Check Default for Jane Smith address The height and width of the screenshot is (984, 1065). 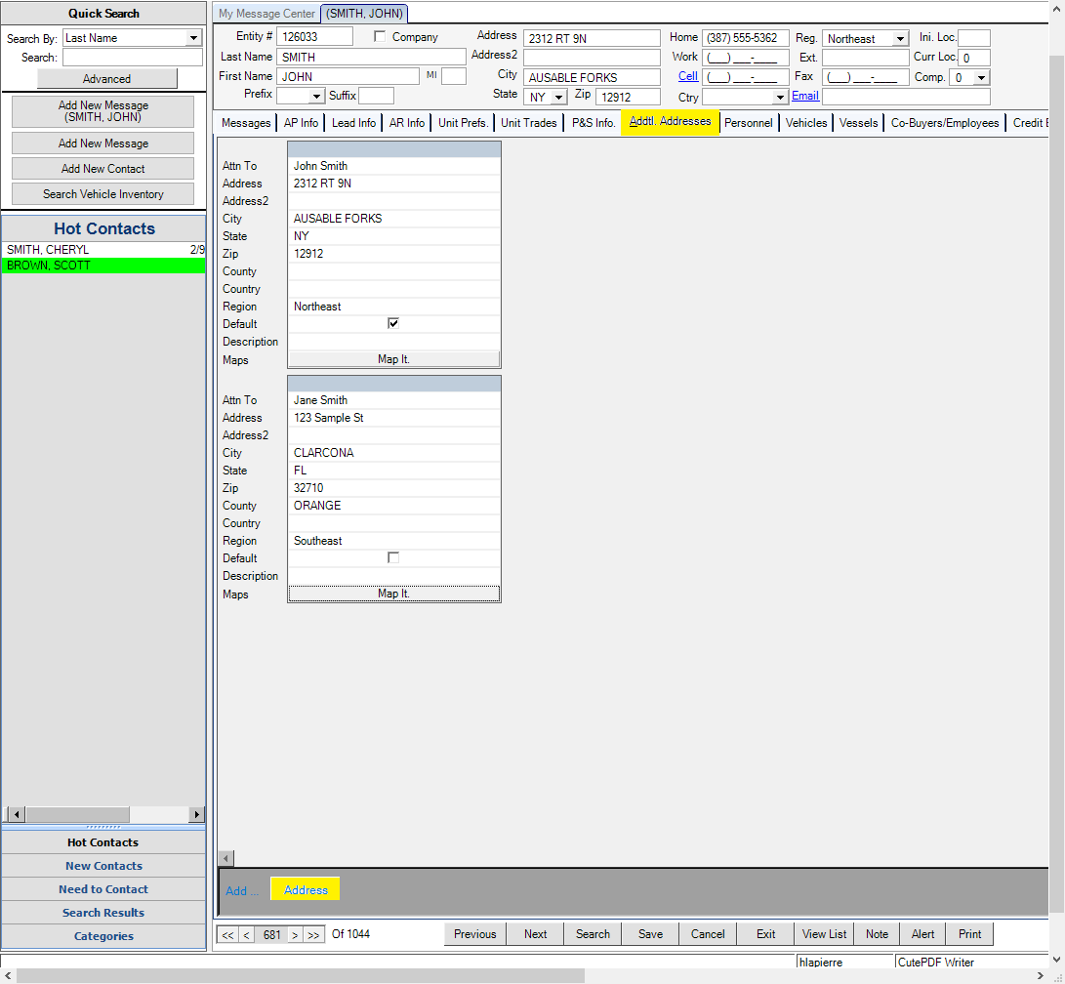(x=393, y=558)
